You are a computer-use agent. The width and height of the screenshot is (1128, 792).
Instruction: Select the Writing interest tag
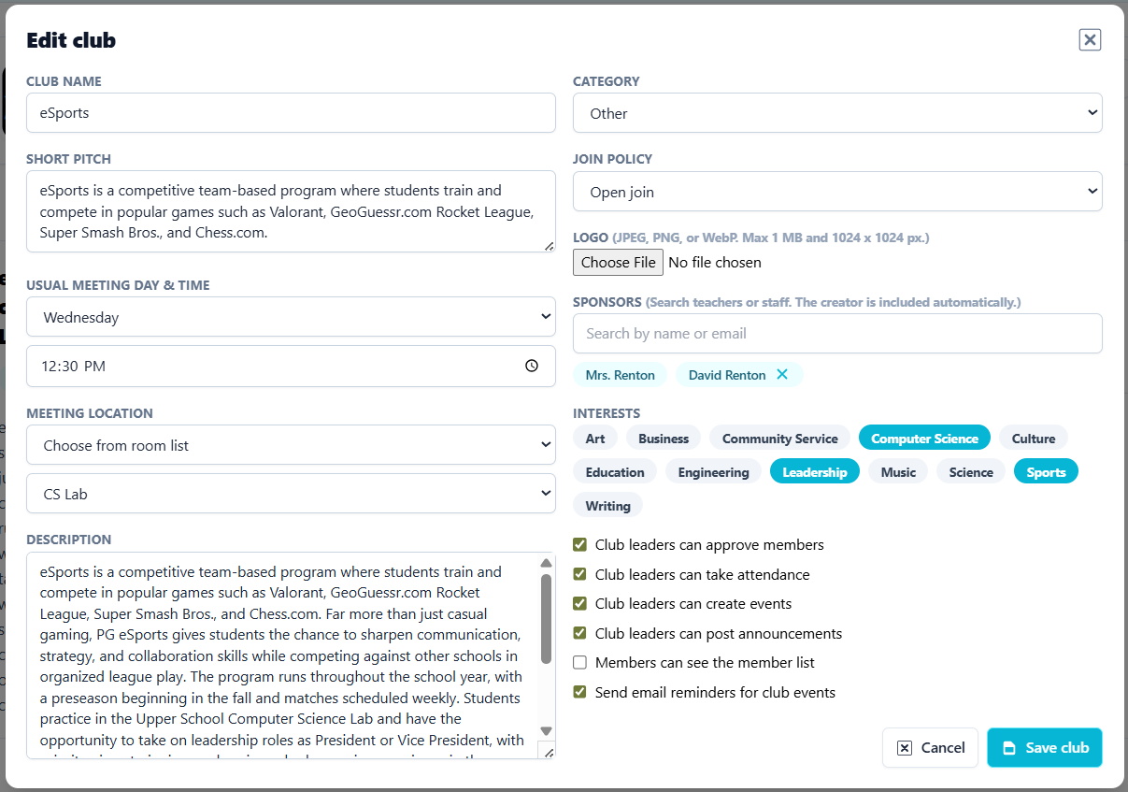pyautogui.click(x=607, y=506)
